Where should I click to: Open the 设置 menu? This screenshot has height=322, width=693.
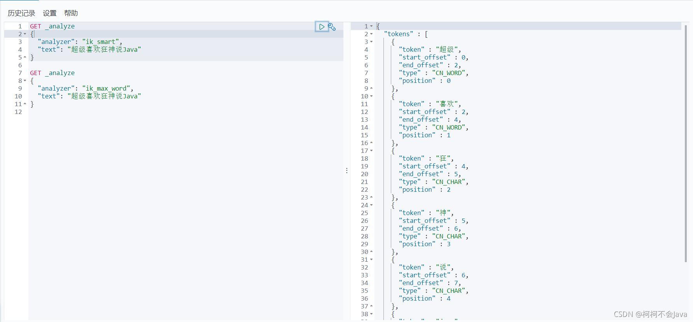[50, 13]
